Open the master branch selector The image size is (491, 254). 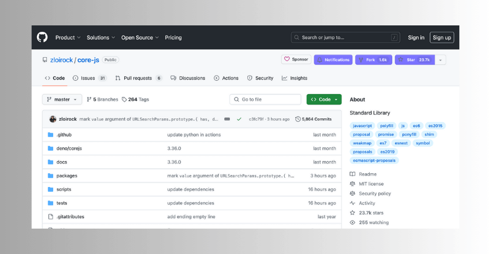[x=62, y=99]
